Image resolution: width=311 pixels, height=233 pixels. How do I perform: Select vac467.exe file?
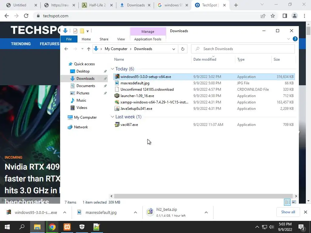click(x=129, y=125)
